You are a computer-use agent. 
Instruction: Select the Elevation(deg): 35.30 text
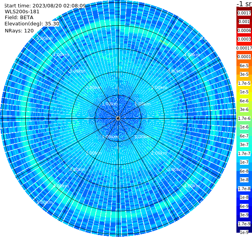coord(32,24)
